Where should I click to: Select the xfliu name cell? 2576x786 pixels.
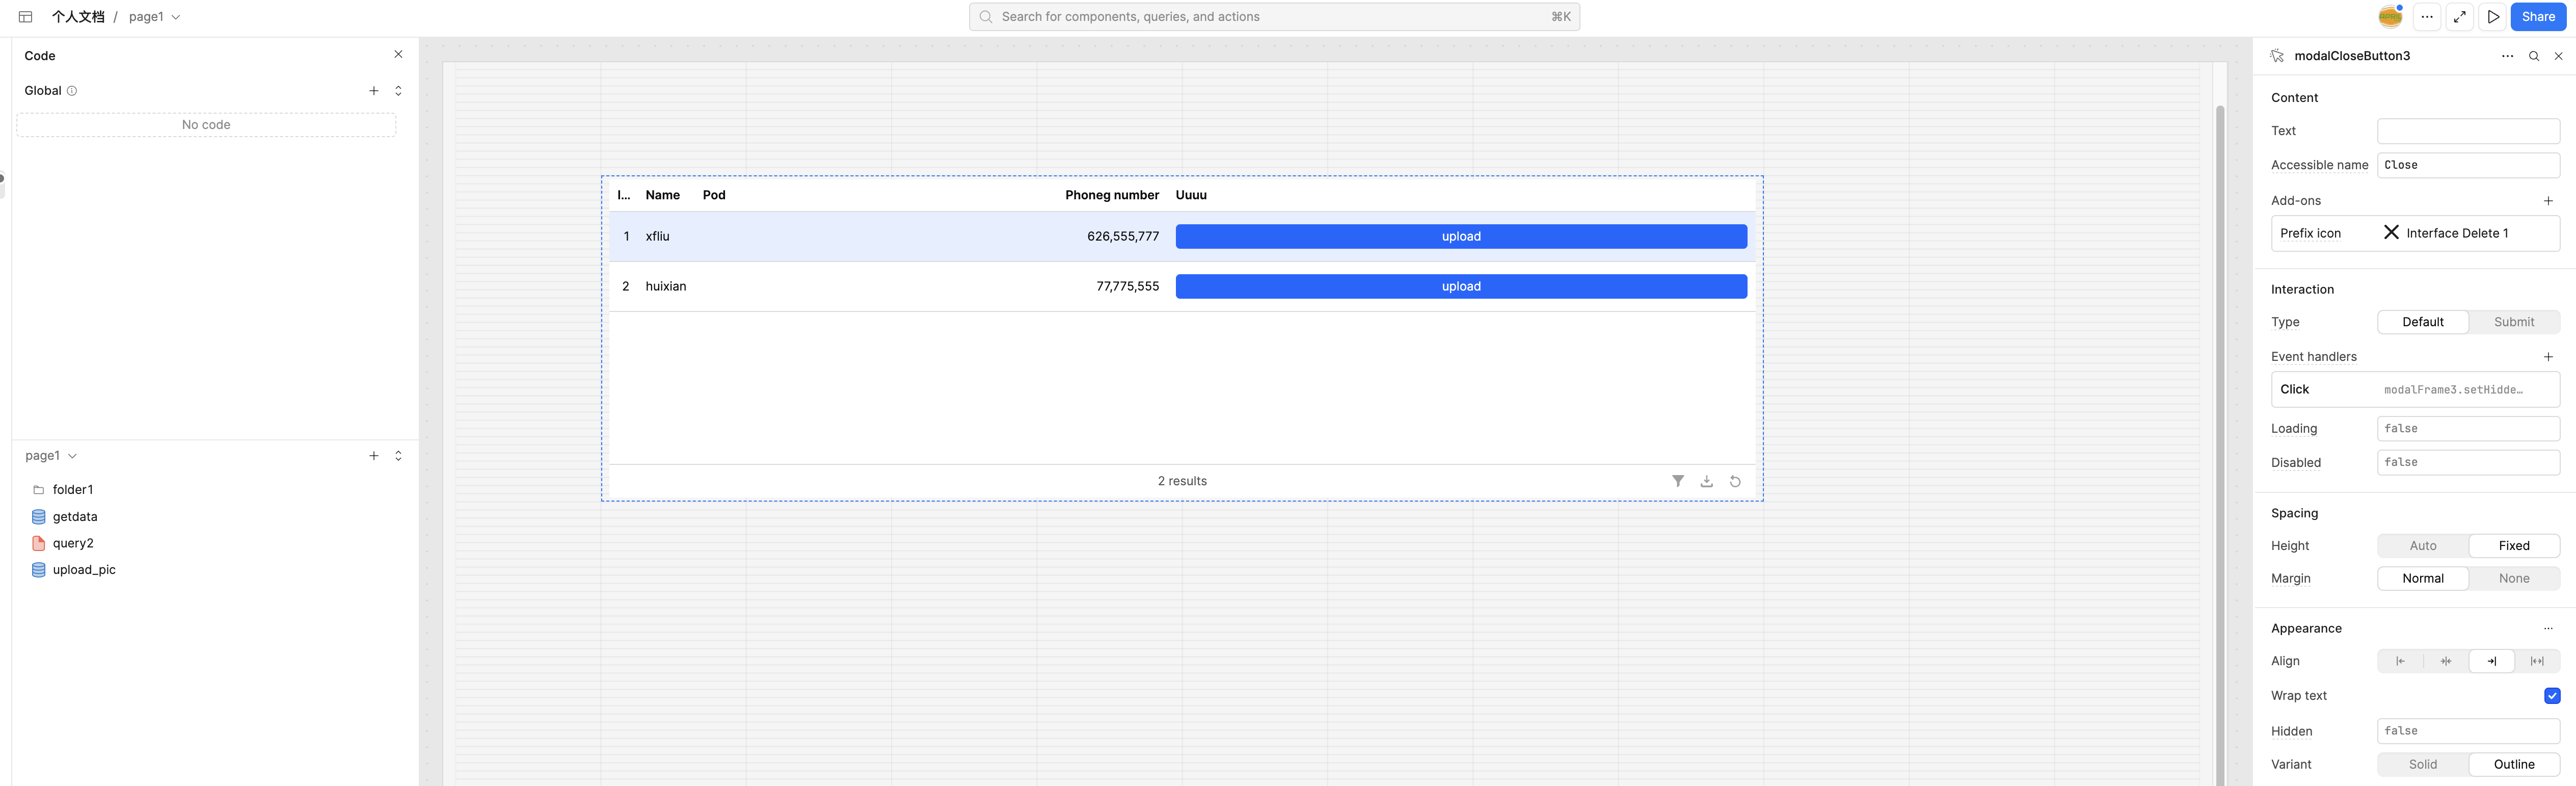[x=657, y=237]
